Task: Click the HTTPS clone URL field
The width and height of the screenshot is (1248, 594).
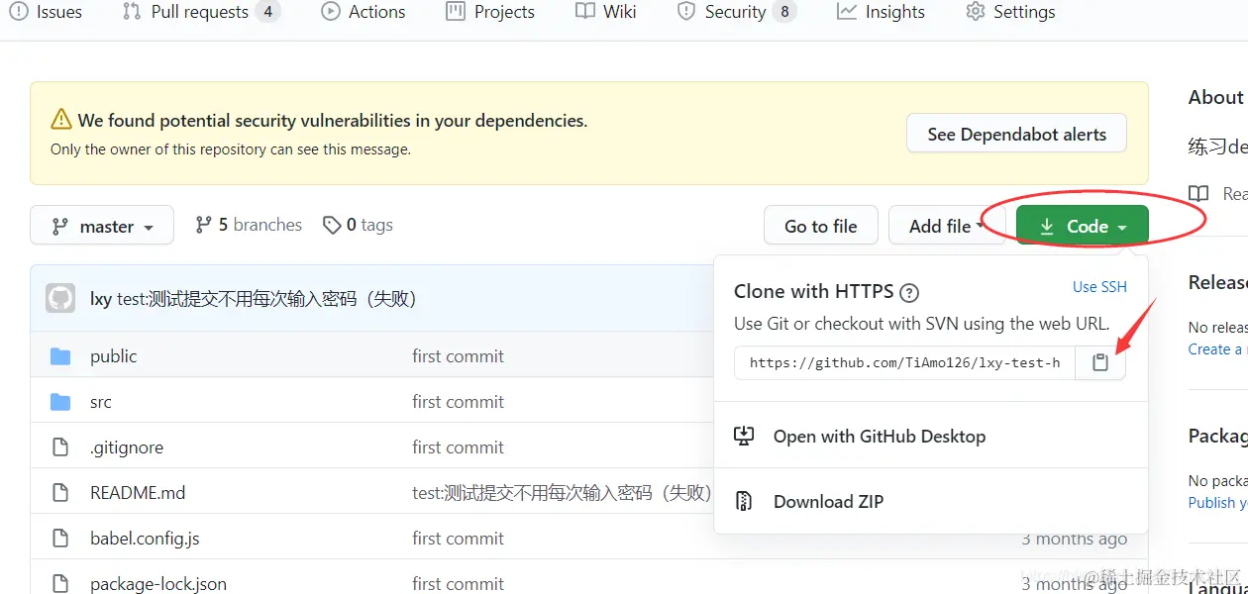Action: 904,363
